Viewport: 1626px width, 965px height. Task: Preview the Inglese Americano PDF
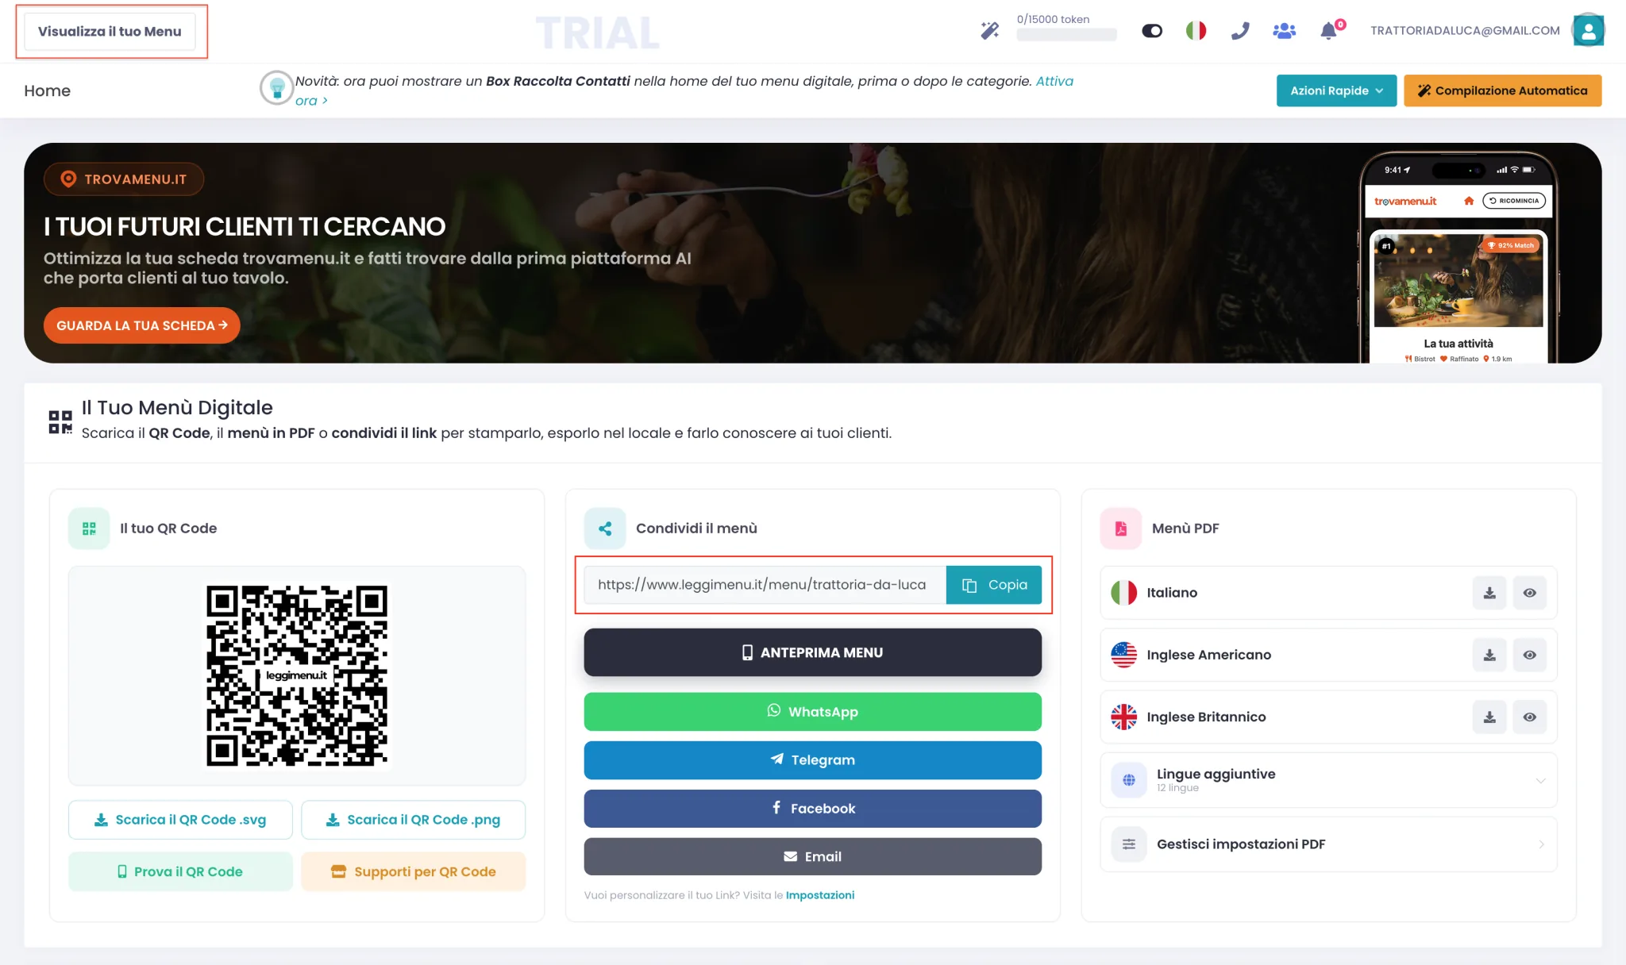point(1529,655)
